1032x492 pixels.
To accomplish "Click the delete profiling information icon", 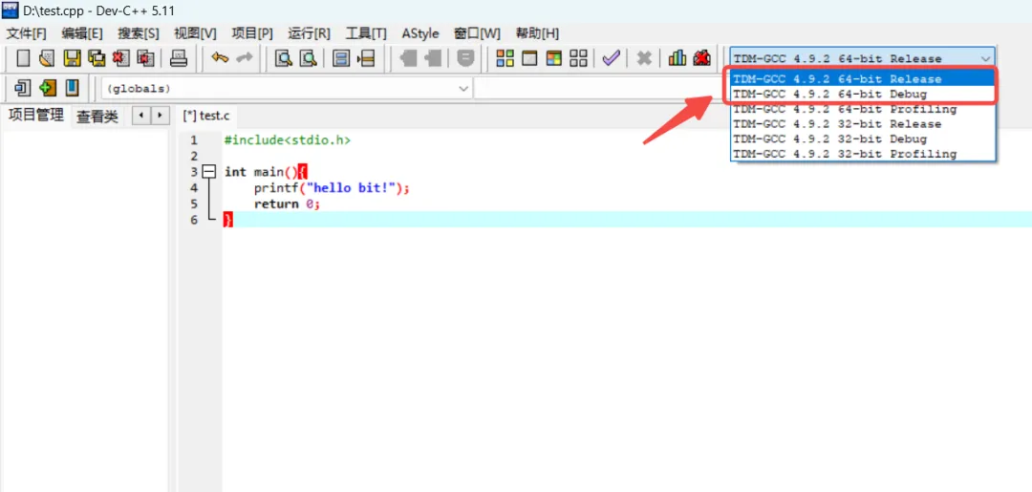I will (701, 58).
